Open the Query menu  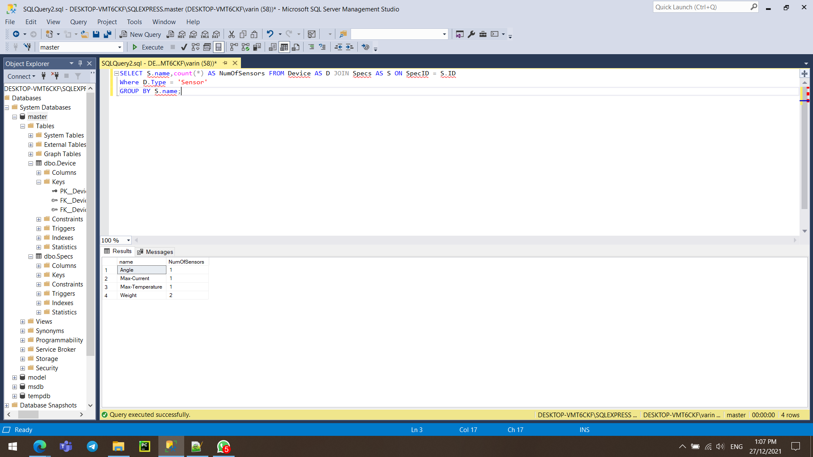pyautogui.click(x=78, y=22)
